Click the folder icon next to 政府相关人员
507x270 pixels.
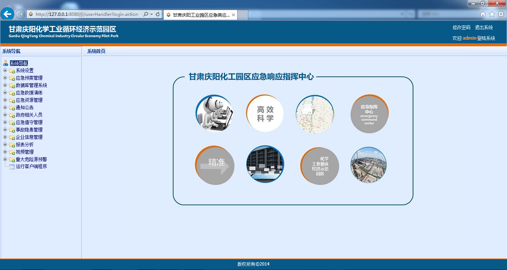[x=12, y=115]
